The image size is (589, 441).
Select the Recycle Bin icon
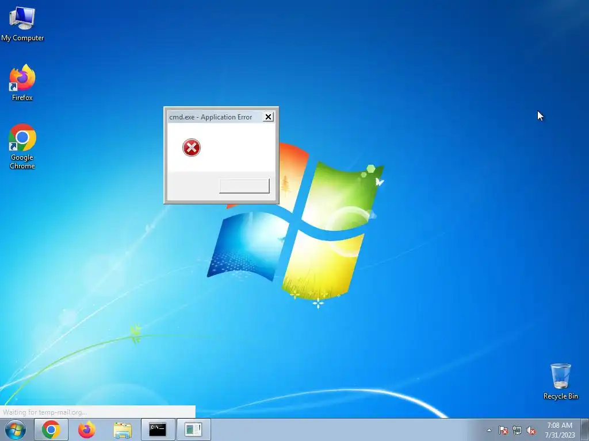pos(560,381)
